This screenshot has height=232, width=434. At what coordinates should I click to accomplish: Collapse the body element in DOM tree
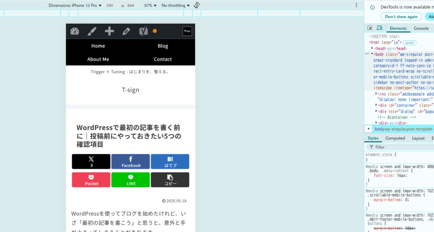click(x=372, y=54)
